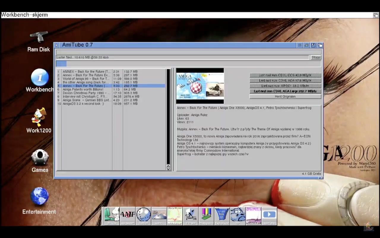Screen dimensions: 380x238
Task: Click Last ned som MPEG1 button
Action: click(x=285, y=86)
